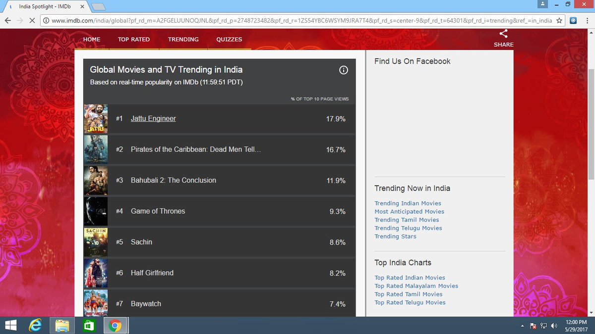Open Half Girlfriend title link
595x334 pixels.
tap(152, 273)
